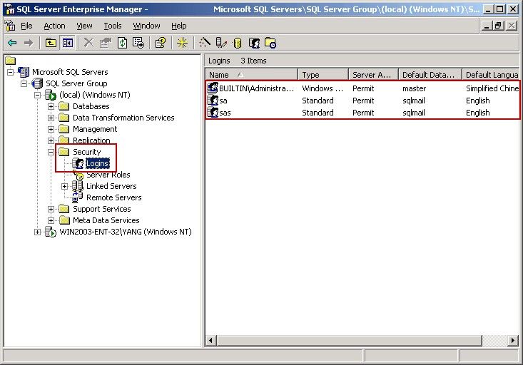The image size is (523, 365).
Task: Click the Enterprise Manager title bar icon
Action: click(x=9, y=9)
